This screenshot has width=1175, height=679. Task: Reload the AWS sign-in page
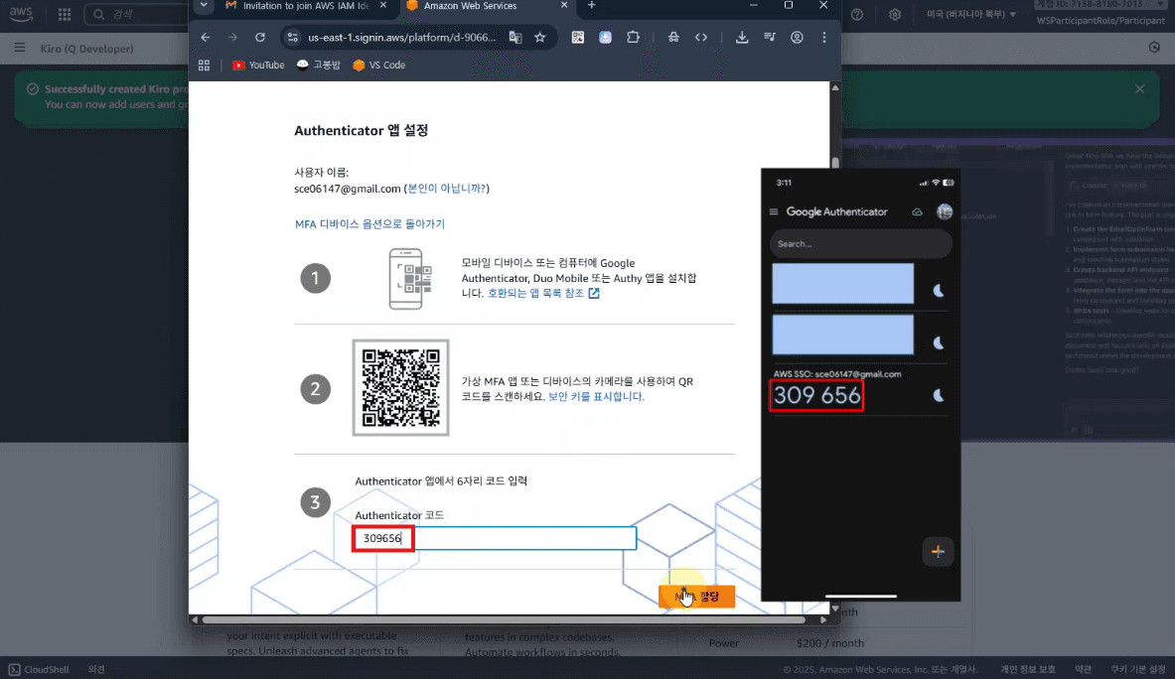260,38
